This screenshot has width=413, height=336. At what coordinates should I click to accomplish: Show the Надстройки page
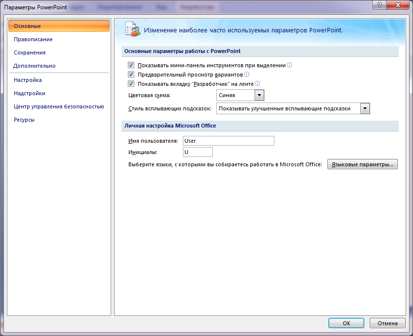(x=29, y=93)
